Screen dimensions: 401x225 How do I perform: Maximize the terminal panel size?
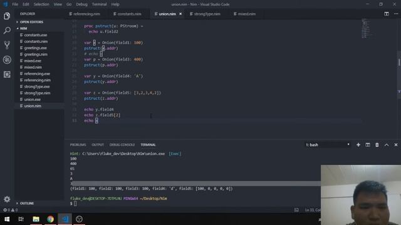coord(387,144)
